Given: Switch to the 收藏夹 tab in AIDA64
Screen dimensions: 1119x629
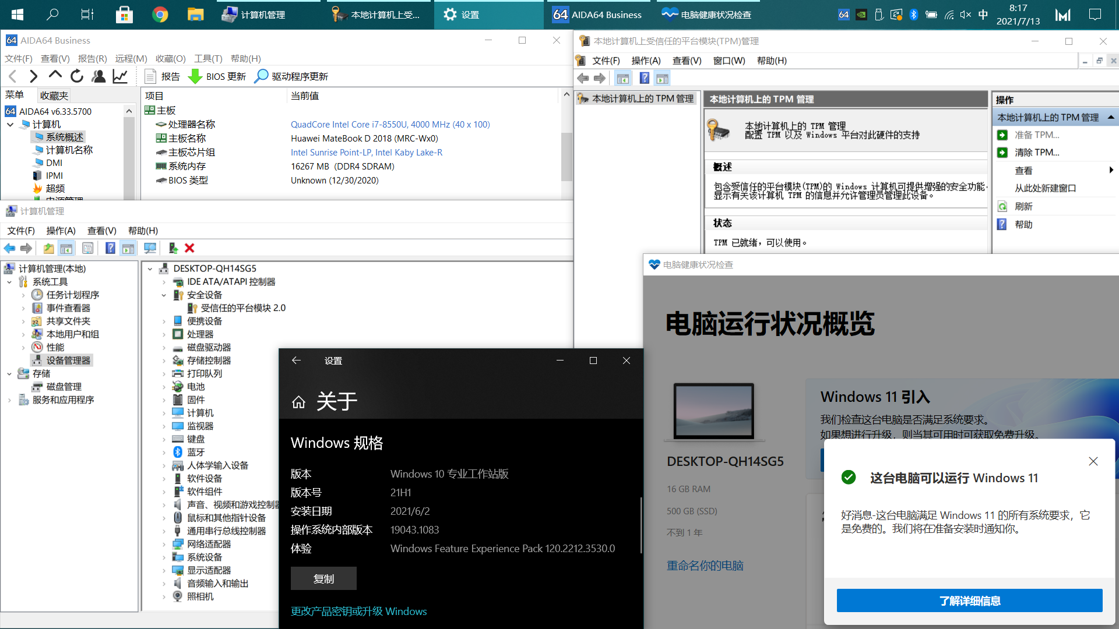Looking at the screenshot, I should tap(54, 96).
